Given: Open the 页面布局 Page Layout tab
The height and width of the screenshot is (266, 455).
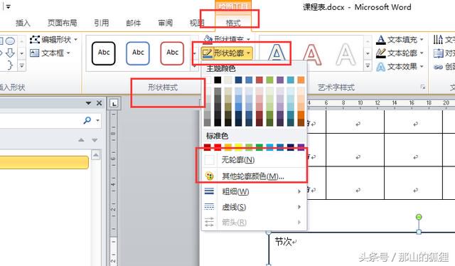Looking at the screenshot, I should pos(62,23).
